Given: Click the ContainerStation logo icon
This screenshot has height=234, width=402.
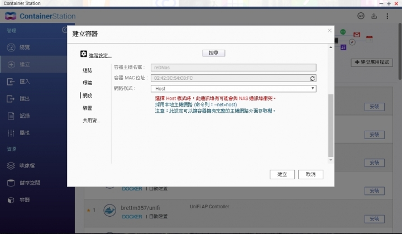Looking at the screenshot, I should pyautogui.click(x=11, y=16).
